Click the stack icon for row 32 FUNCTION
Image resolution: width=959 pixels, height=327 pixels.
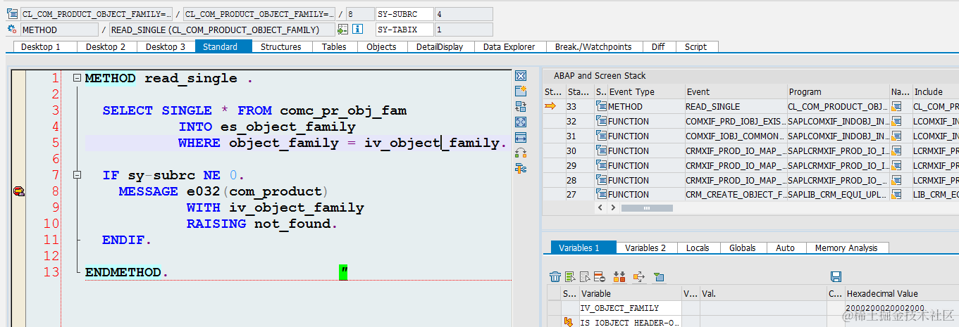coord(601,121)
